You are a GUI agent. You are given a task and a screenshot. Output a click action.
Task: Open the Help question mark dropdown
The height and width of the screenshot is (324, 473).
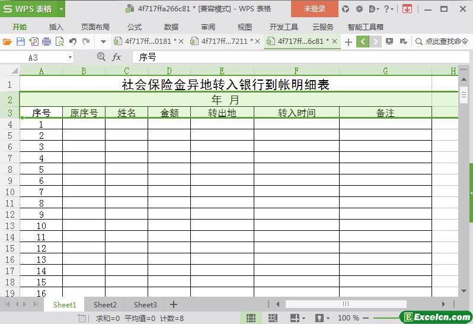[389, 9]
